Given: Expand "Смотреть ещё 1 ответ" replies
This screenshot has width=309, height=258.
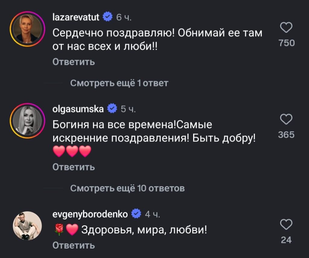Looking at the screenshot, I should click(x=119, y=83).
